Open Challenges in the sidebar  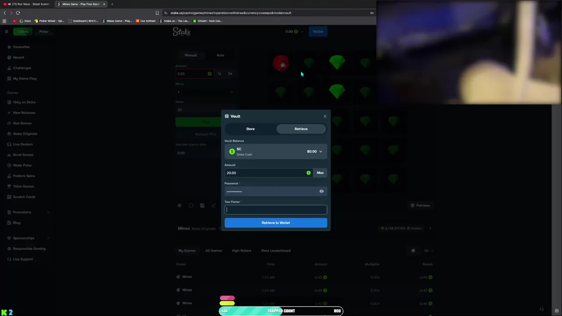[22, 68]
